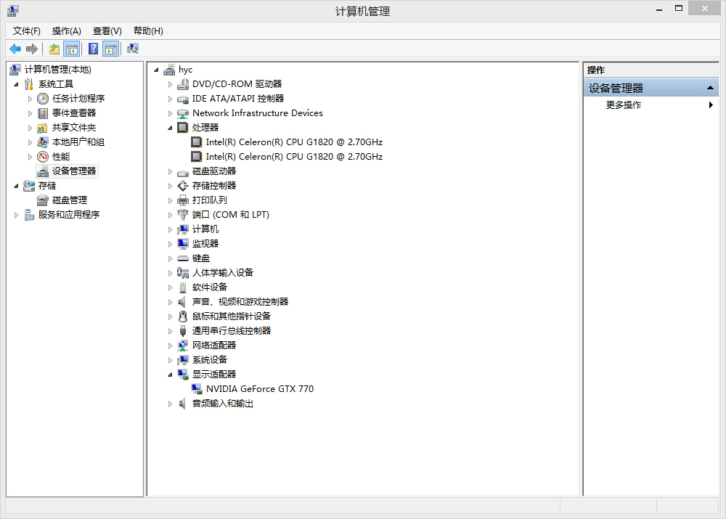Collapse the 存储 tree node
The height and width of the screenshot is (519, 726).
(16, 186)
